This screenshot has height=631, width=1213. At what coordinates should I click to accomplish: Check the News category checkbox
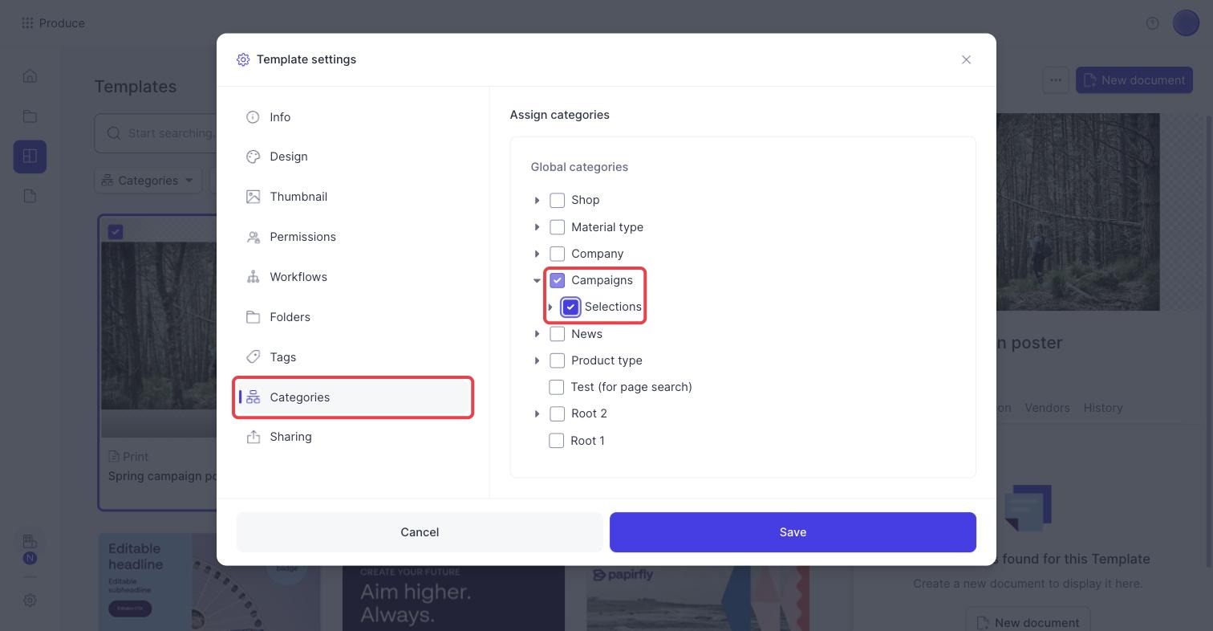(557, 334)
